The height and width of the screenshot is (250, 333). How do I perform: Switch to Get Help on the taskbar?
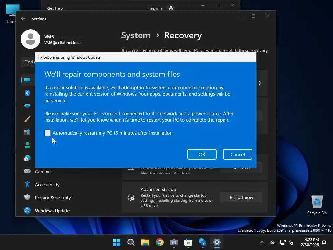tap(202, 242)
